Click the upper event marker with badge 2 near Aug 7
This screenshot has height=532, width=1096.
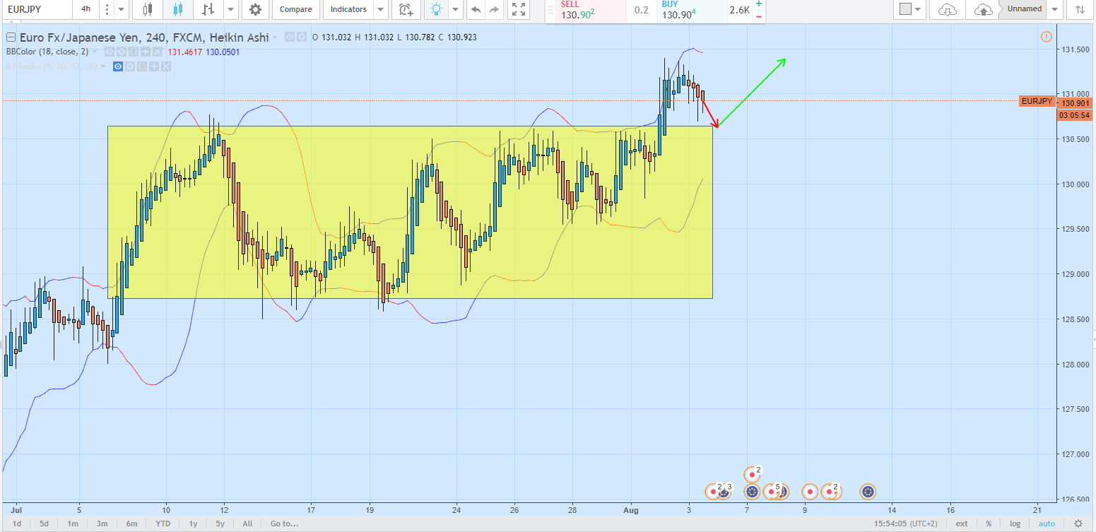tap(752, 474)
